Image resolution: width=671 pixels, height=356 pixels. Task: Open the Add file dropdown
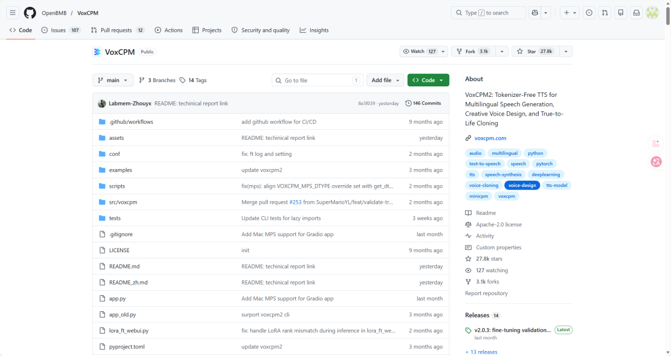(385, 80)
